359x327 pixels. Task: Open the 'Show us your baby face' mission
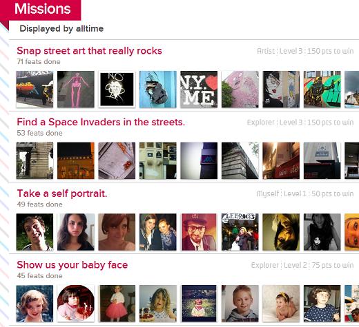(72, 265)
